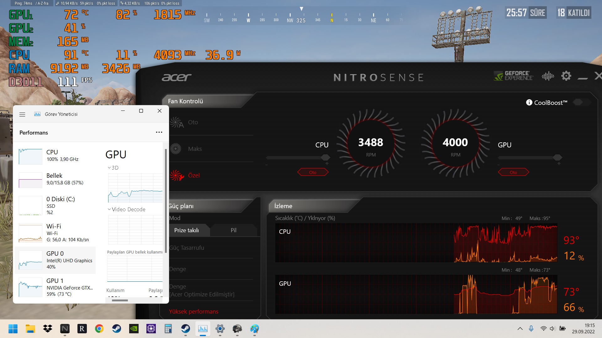Image resolution: width=602 pixels, height=338 pixels.
Task: Toggle the CoolBoost switch
Action: pos(580,102)
